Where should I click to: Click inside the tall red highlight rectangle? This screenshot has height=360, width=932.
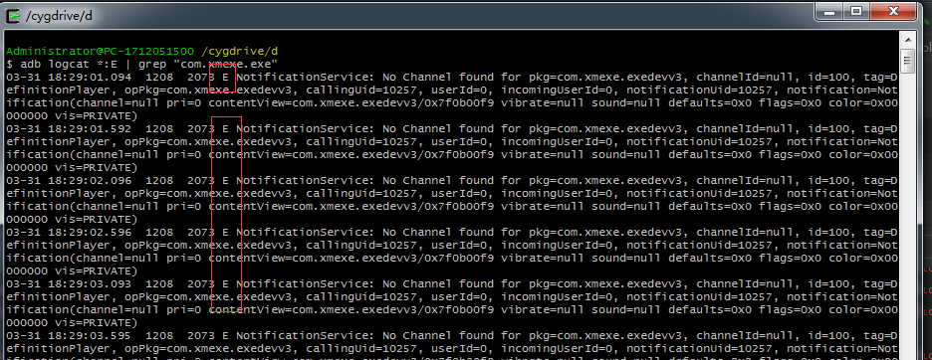click(226, 218)
